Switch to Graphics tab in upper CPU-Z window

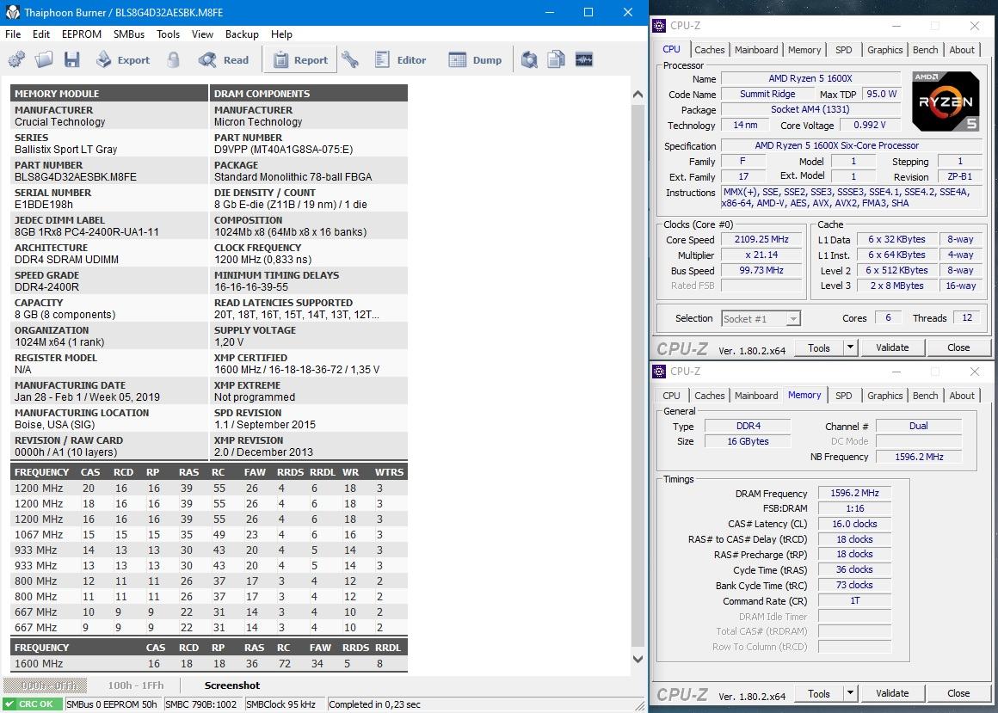(884, 50)
